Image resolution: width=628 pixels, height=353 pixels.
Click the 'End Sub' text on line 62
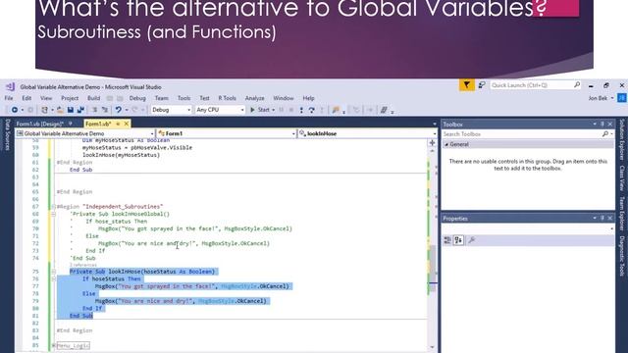[x=80, y=170]
